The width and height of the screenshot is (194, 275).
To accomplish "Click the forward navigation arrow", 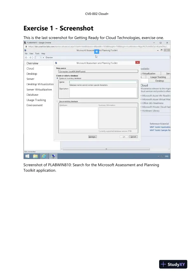I will click(30, 58).
